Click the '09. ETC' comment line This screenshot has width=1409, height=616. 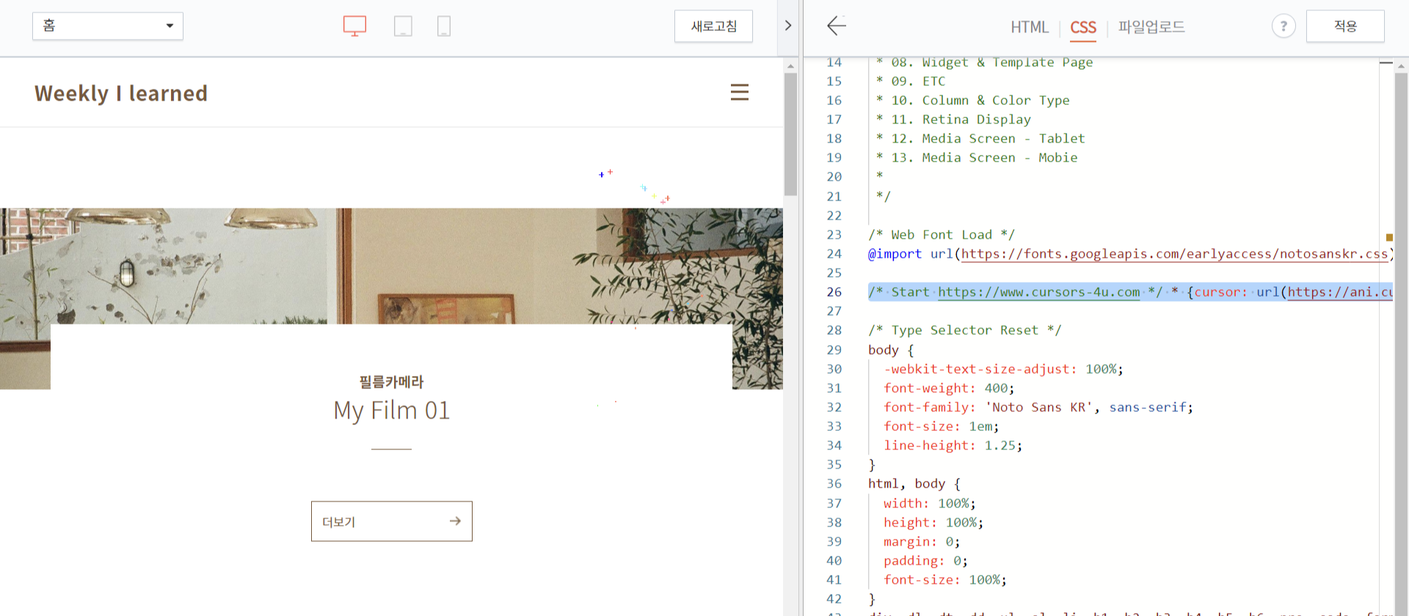coord(911,81)
